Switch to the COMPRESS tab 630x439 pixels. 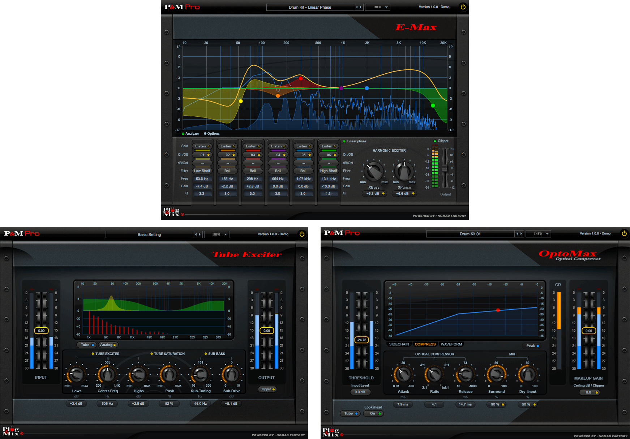(425, 344)
